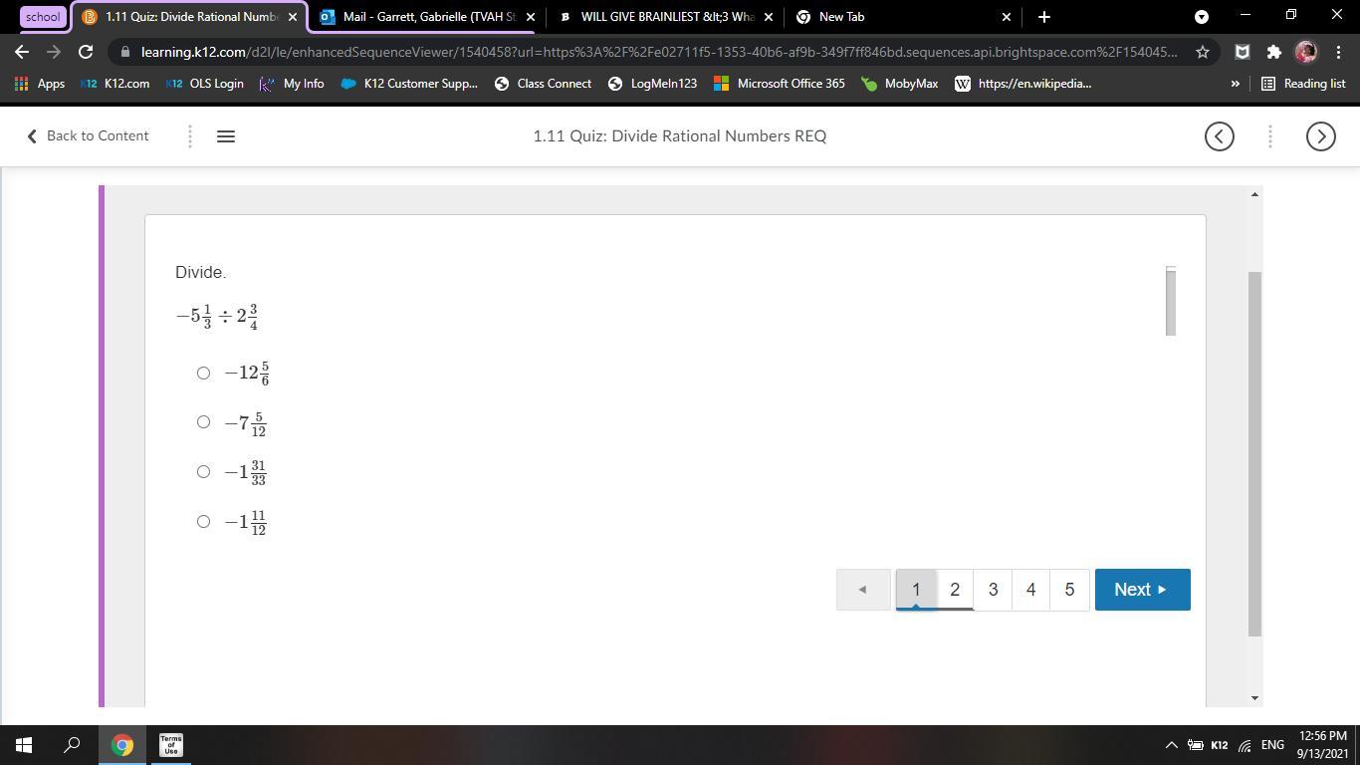The width and height of the screenshot is (1360, 765).
Task: Open My Info bookmark
Action: pyautogui.click(x=292, y=84)
